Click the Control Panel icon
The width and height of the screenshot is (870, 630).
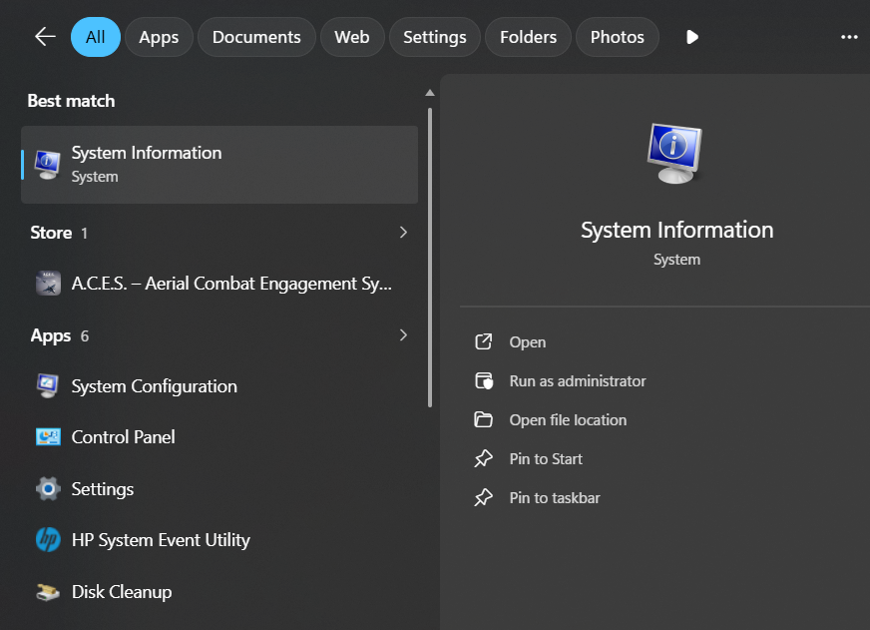point(48,437)
